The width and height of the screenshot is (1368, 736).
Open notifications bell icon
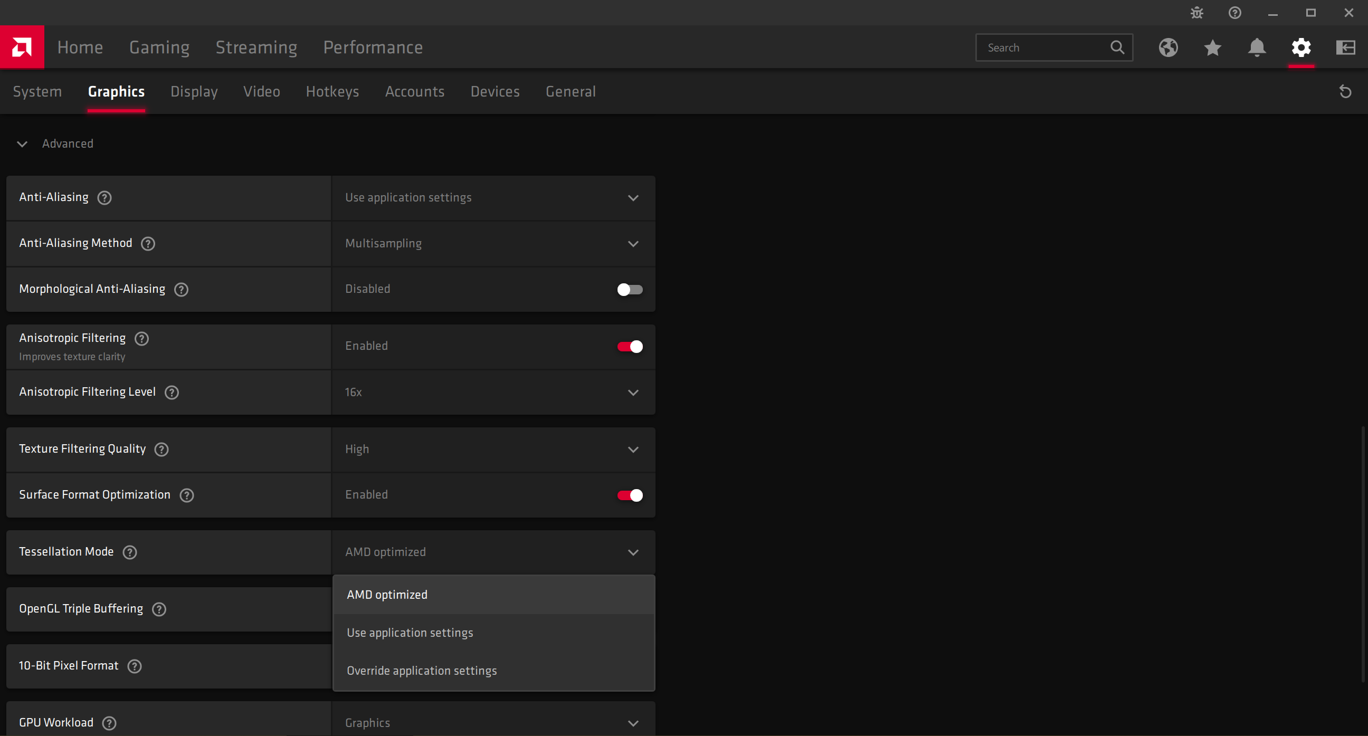coord(1257,48)
